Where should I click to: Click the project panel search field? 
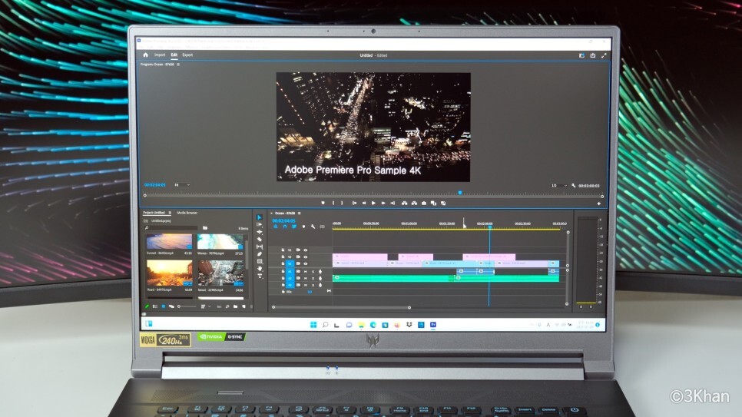(x=171, y=228)
